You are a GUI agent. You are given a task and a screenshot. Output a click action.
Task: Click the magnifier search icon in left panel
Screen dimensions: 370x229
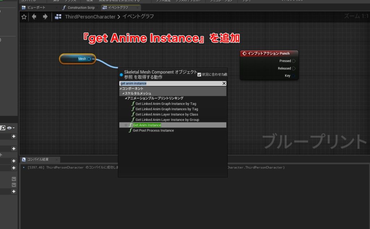click(3, 128)
